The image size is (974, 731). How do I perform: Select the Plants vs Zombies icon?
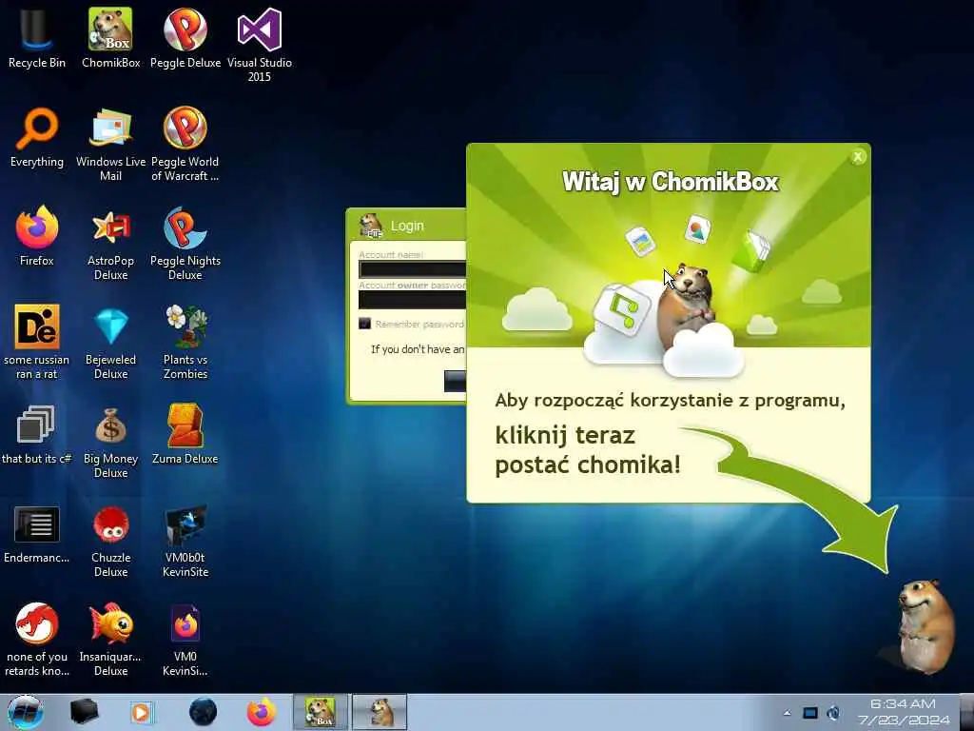coord(185,342)
